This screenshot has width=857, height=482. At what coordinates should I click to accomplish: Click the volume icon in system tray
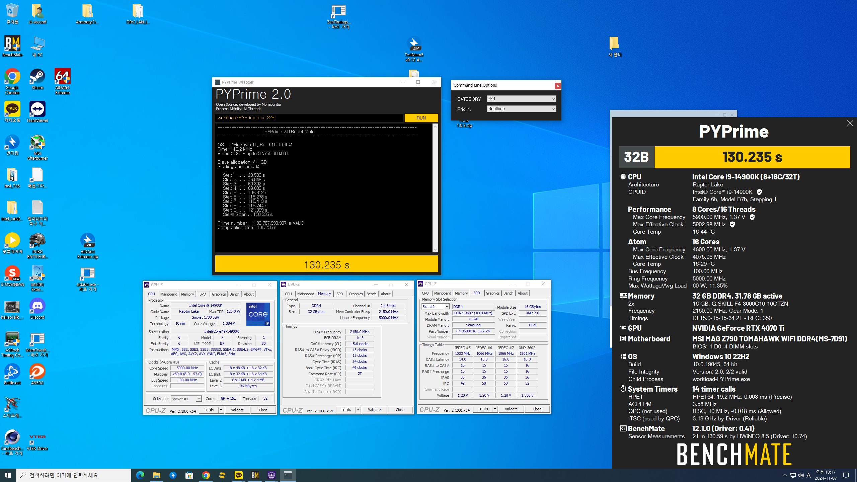[801, 475]
